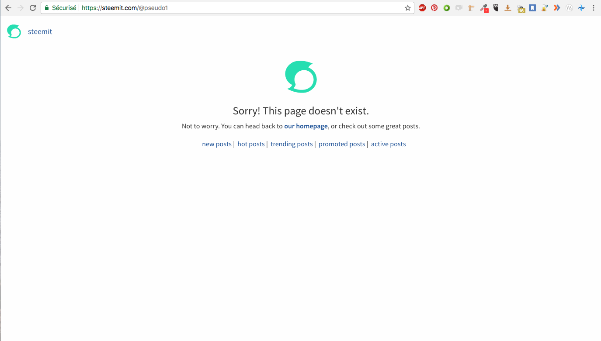
Task: Open the Chrome three-dot menu
Action: [594, 8]
